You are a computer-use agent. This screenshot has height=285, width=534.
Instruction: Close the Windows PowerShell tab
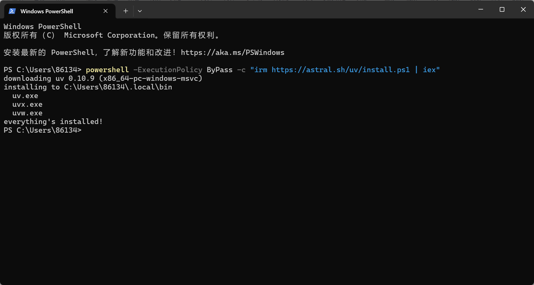point(106,11)
